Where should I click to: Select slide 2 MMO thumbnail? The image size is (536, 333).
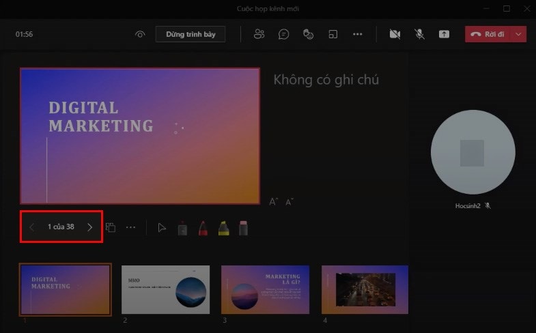coord(166,289)
